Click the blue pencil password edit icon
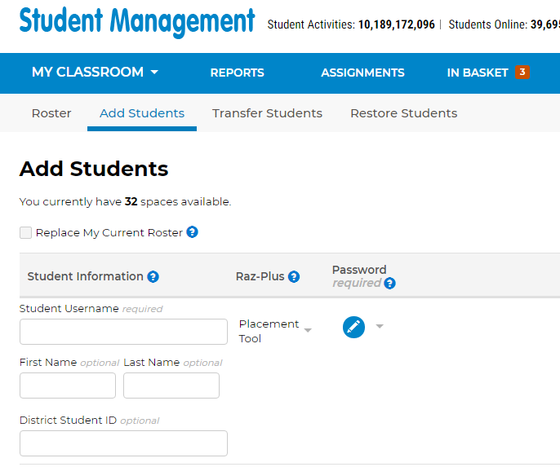This screenshot has height=467, width=560. coord(353,327)
